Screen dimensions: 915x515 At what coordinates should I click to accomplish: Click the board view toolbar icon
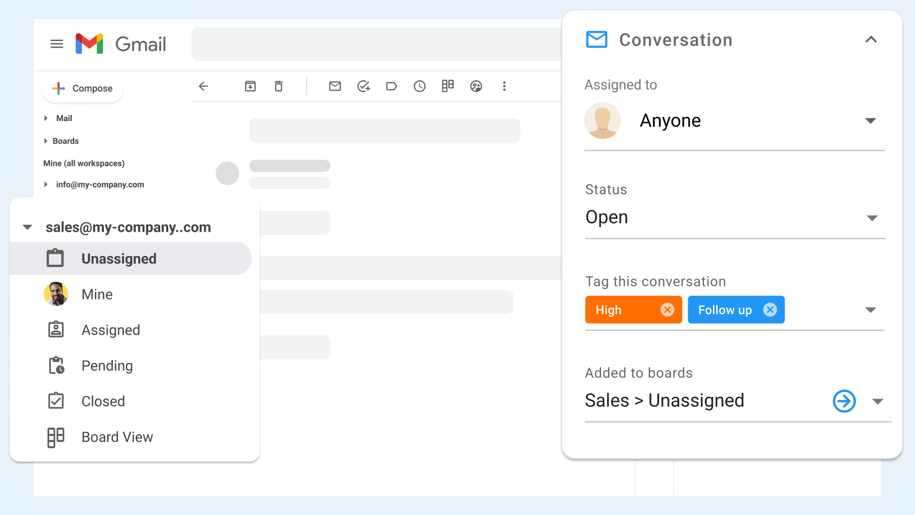[x=447, y=86]
